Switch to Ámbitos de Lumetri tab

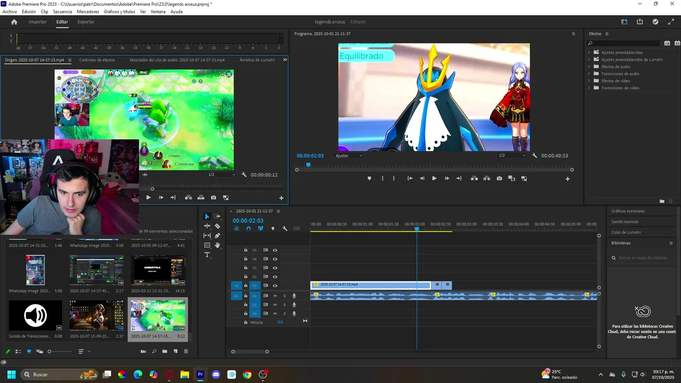pyautogui.click(x=257, y=60)
